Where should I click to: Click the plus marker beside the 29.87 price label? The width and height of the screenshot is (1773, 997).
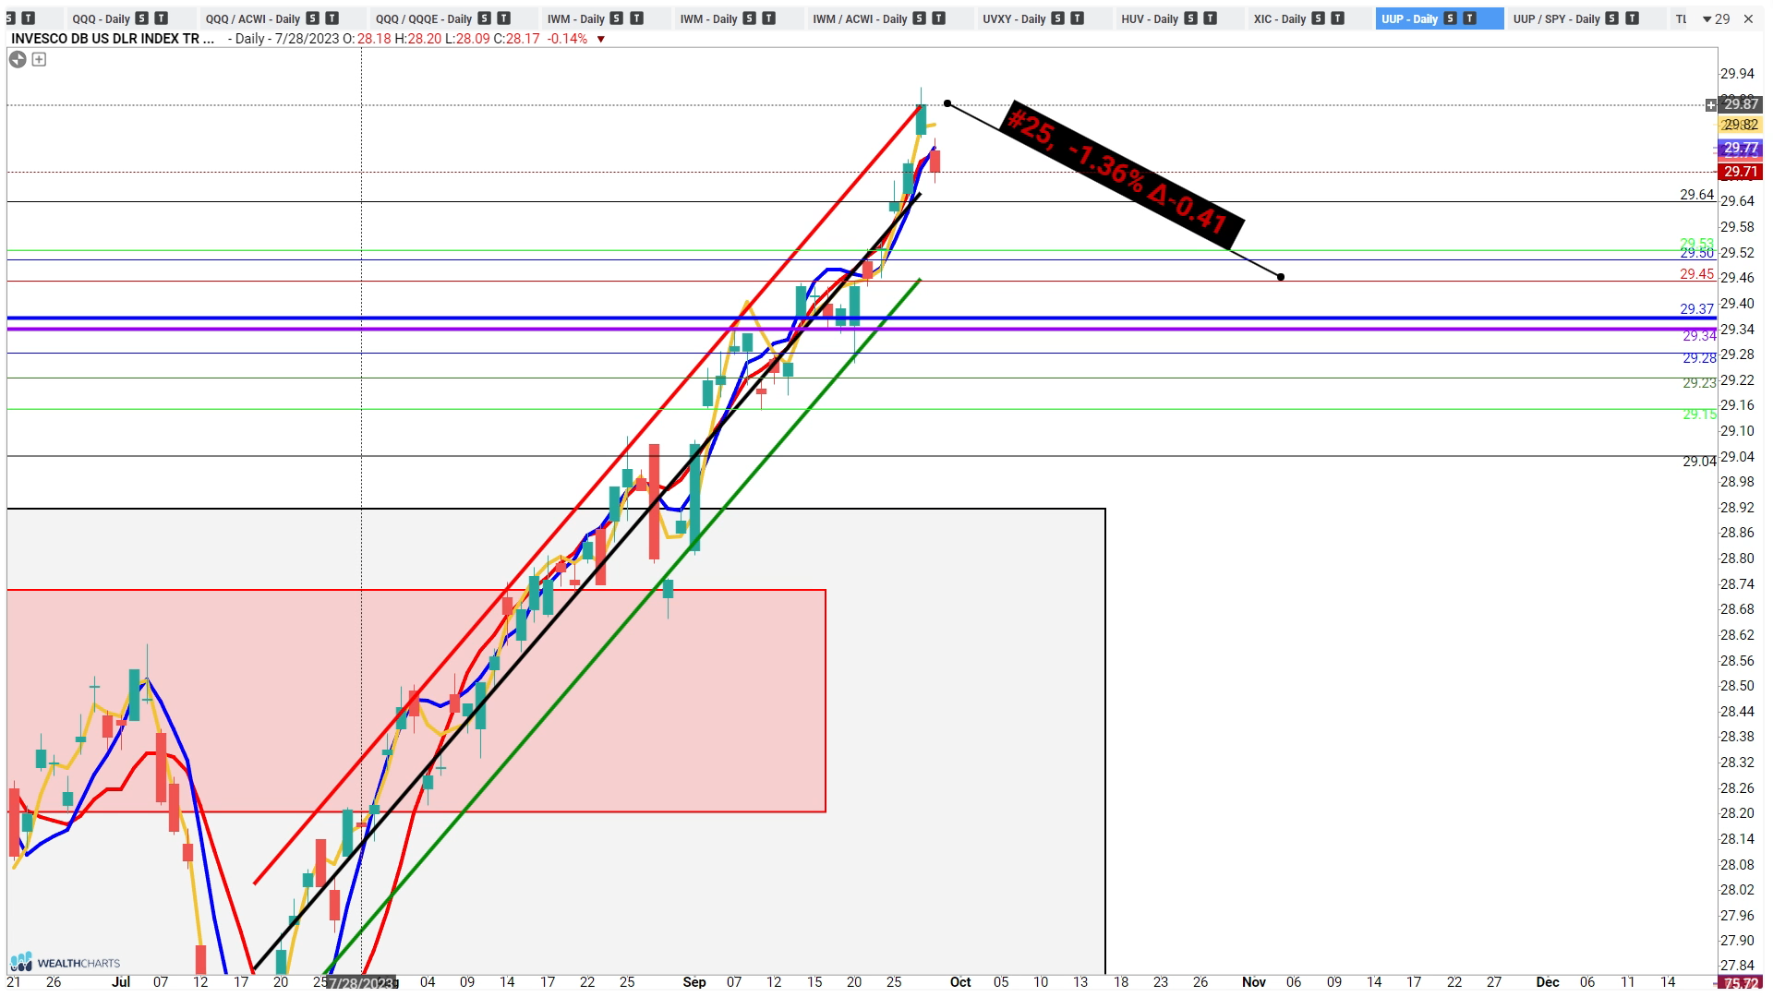[x=1711, y=105]
